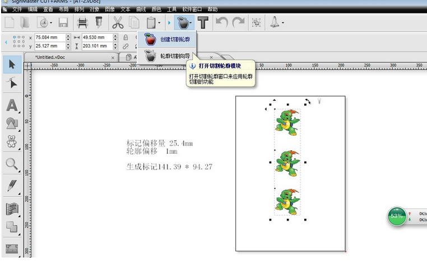Click the save floppy disk icon
The image size is (427, 276).
(63, 22)
